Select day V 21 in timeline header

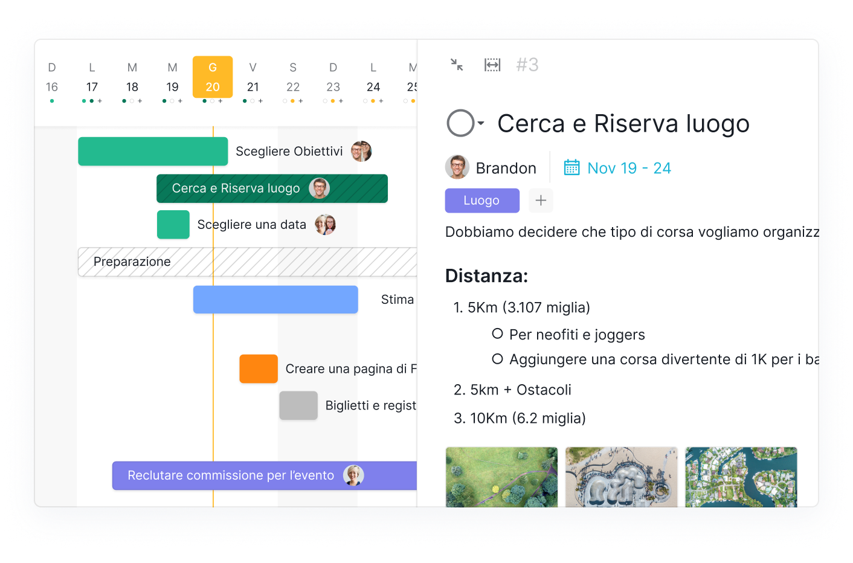click(x=253, y=77)
